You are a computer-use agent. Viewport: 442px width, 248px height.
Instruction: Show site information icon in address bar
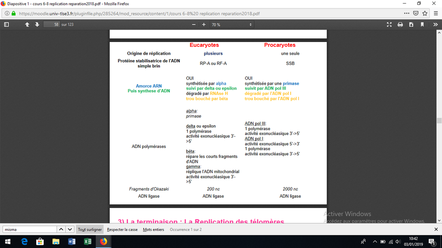click(7, 14)
